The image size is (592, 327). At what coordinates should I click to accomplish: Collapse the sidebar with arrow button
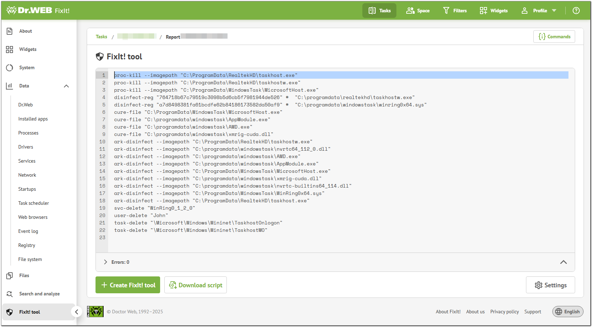[77, 312]
